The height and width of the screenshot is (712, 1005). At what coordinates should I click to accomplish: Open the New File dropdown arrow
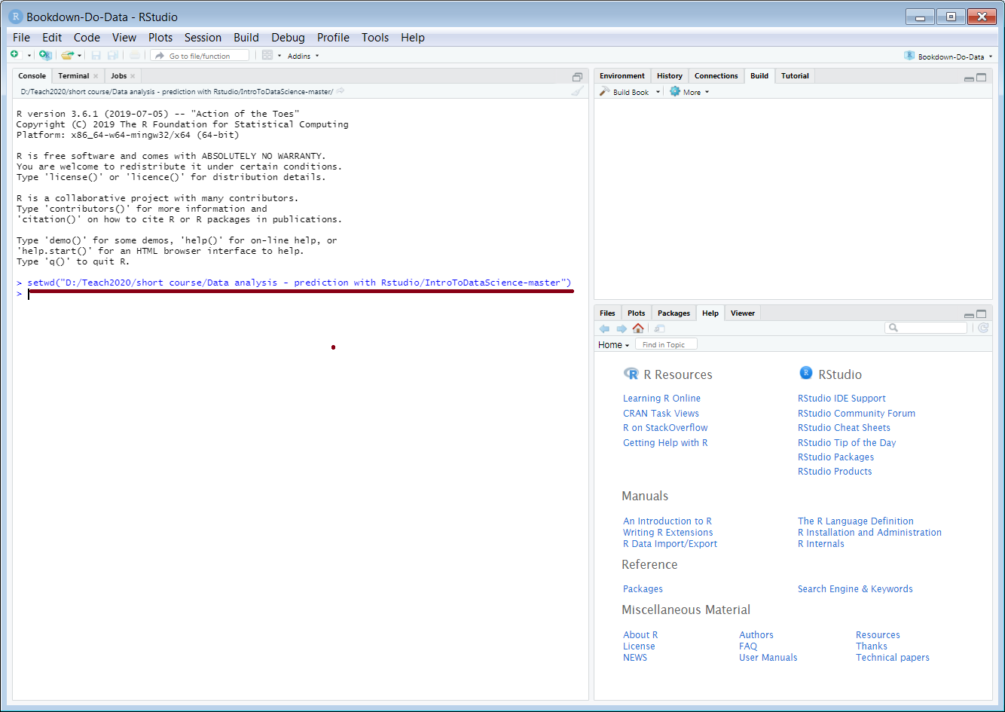pos(29,56)
